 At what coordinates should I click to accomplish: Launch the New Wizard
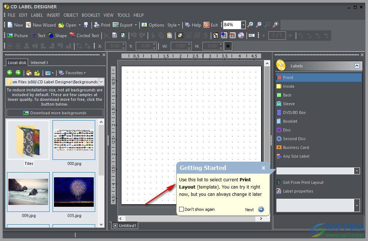click(41, 25)
